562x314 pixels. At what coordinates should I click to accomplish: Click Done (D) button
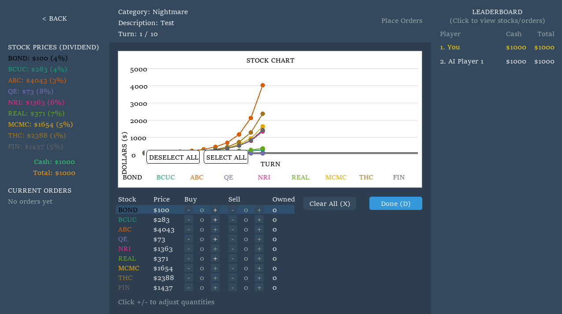click(396, 203)
